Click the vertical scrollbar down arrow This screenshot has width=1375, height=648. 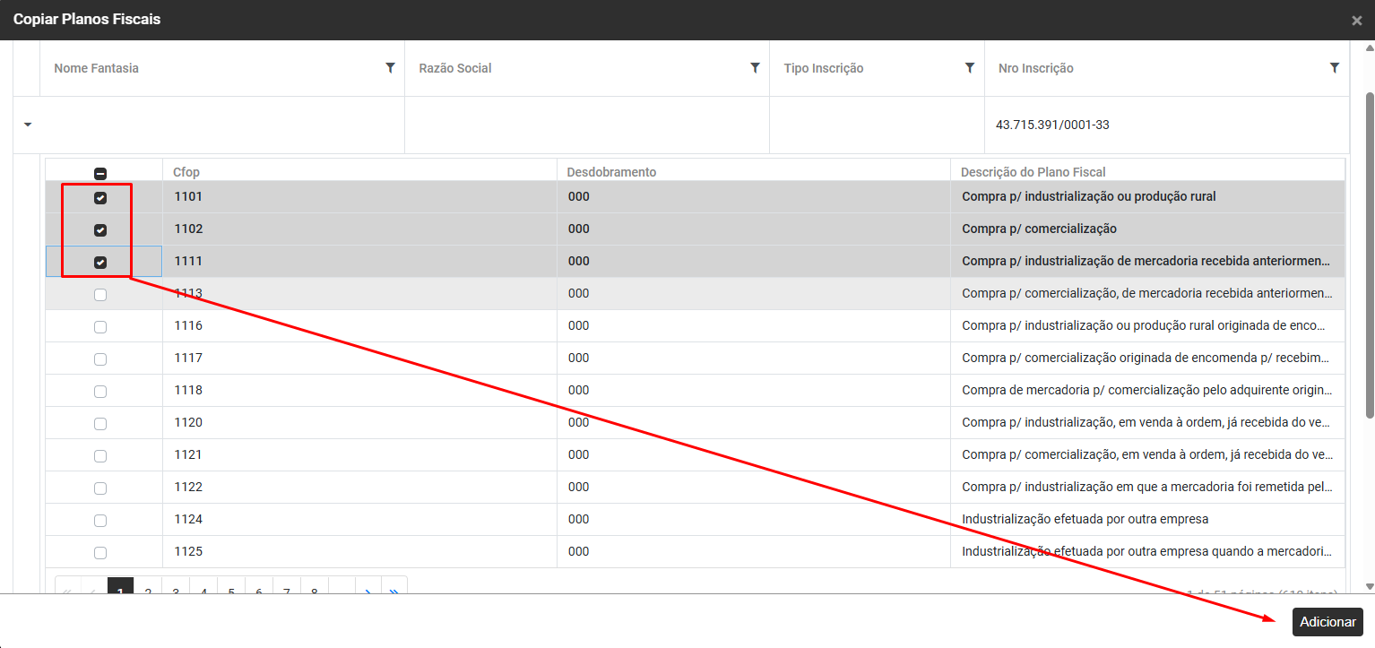[1368, 587]
